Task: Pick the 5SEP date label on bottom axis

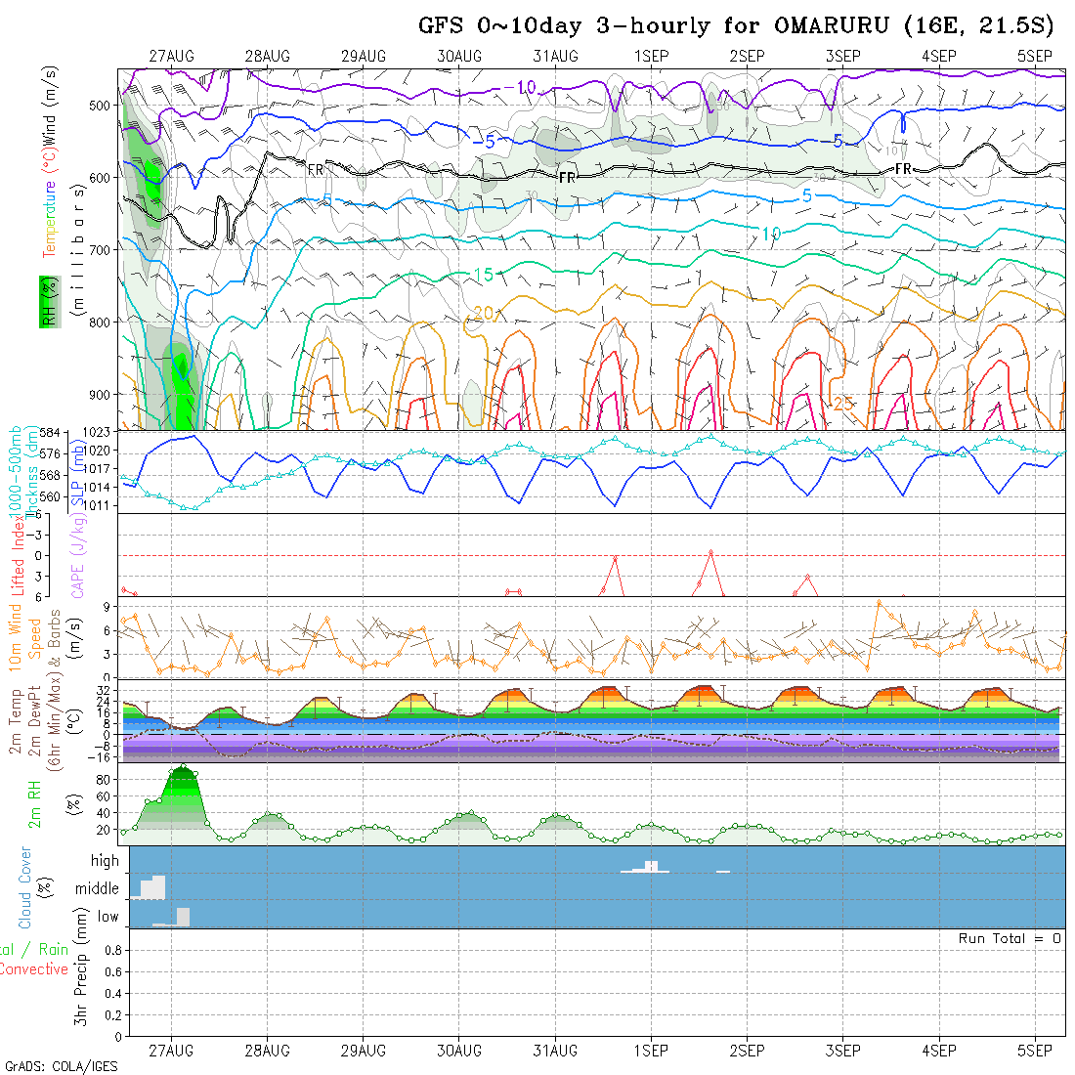Action: point(1035,1051)
